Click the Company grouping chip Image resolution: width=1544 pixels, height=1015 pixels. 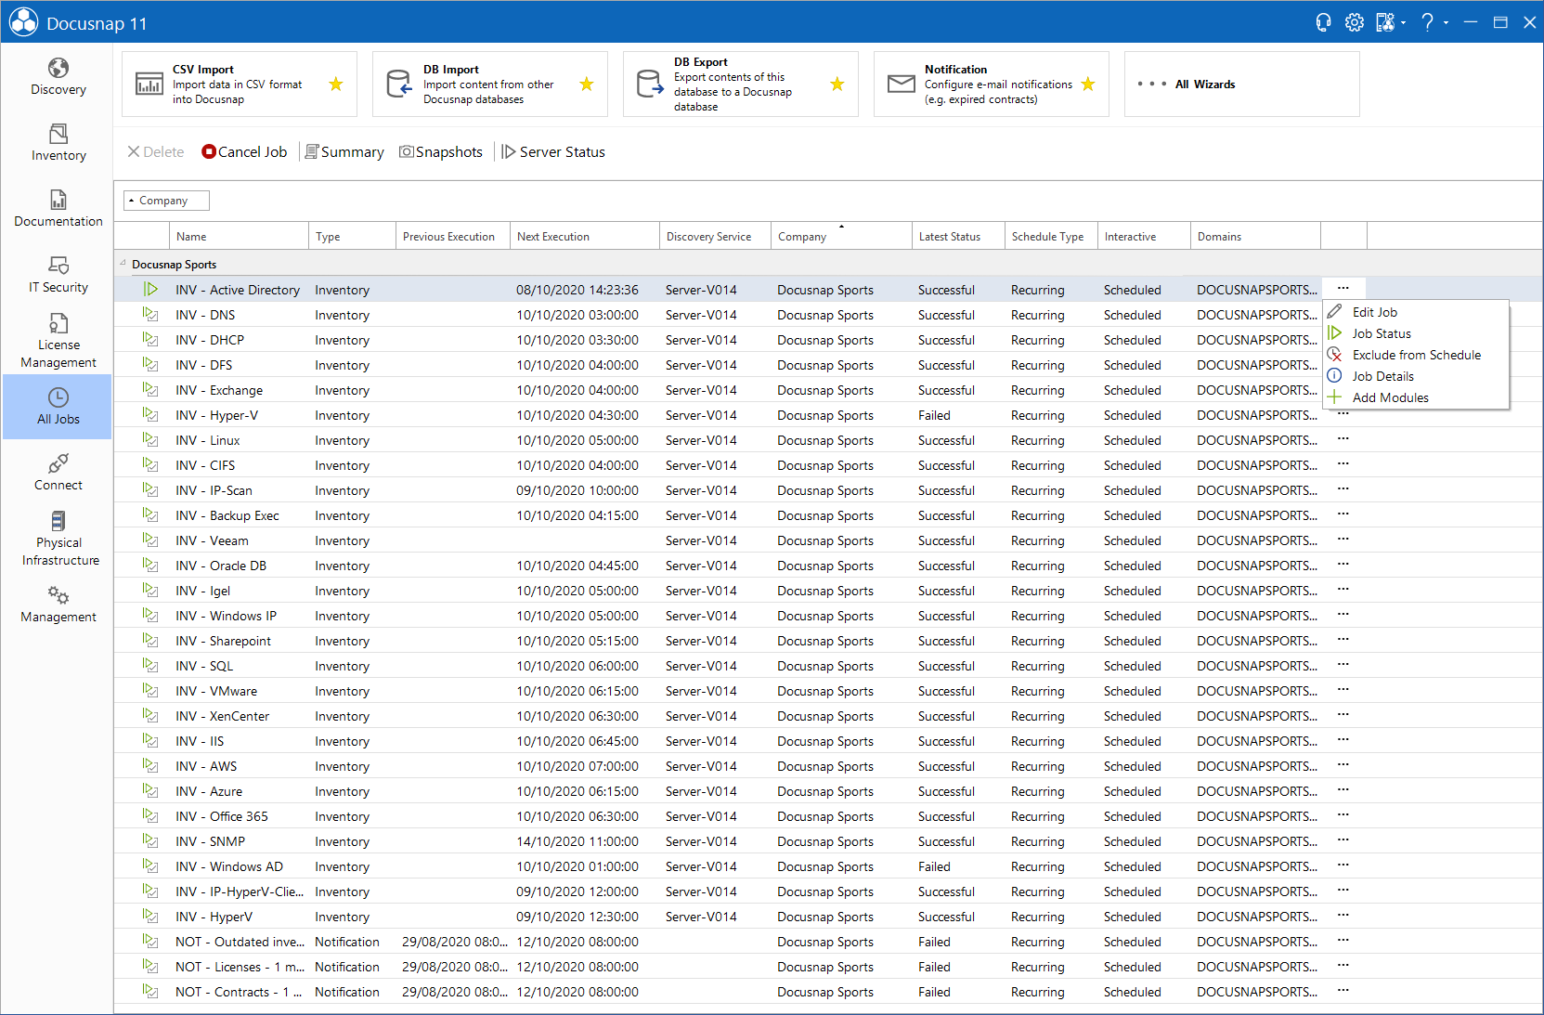[x=166, y=201]
